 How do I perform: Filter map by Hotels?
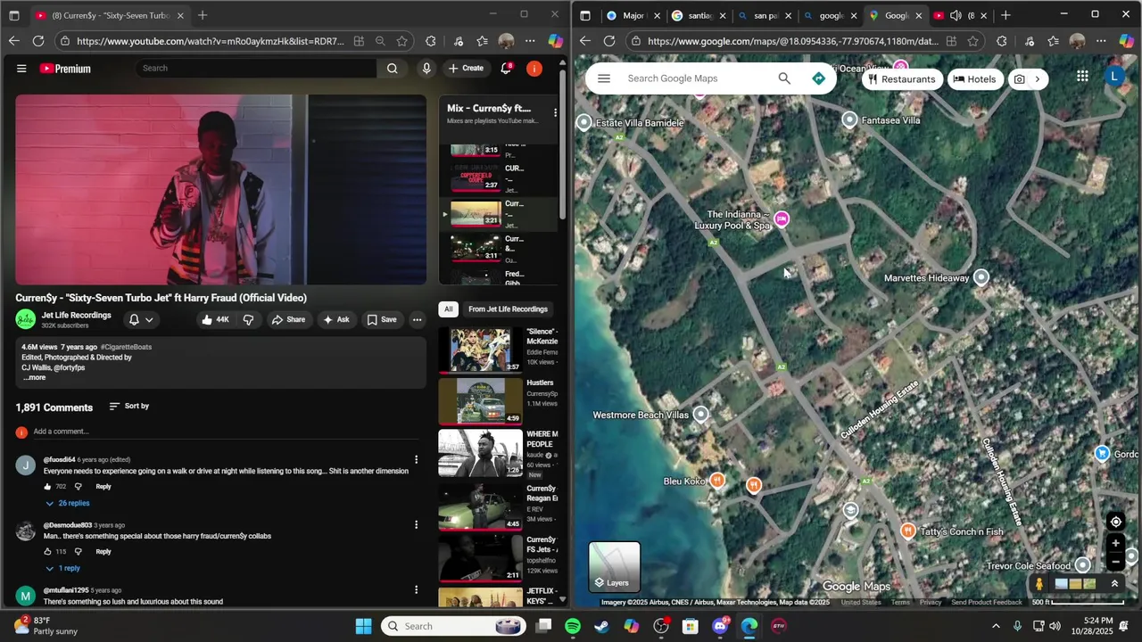tap(973, 79)
